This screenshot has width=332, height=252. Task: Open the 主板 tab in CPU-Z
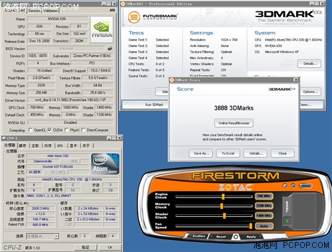[x=35, y=146]
